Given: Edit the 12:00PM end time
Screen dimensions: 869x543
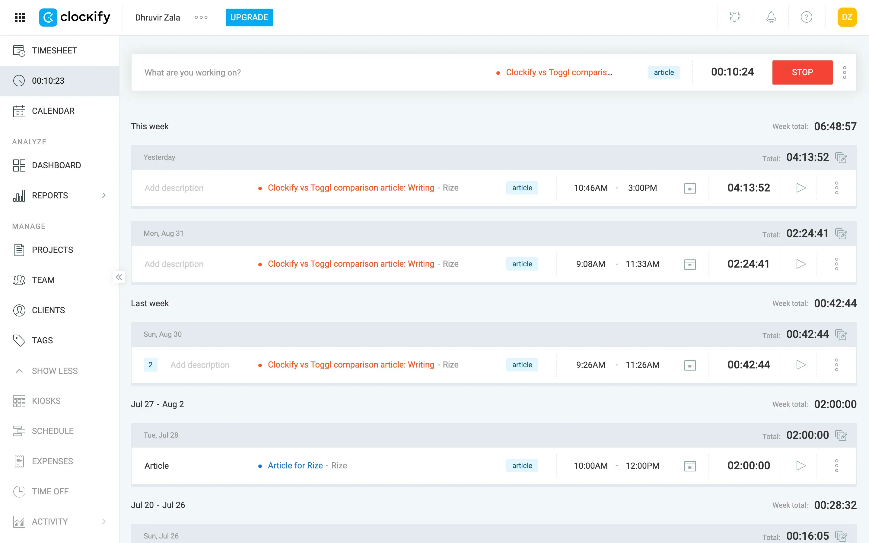Looking at the screenshot, I should [x=642, y=466].
